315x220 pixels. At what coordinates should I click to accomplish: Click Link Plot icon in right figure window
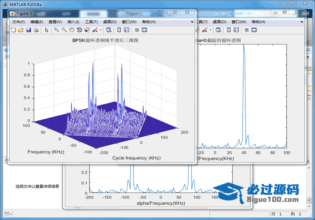coord(219,30)
